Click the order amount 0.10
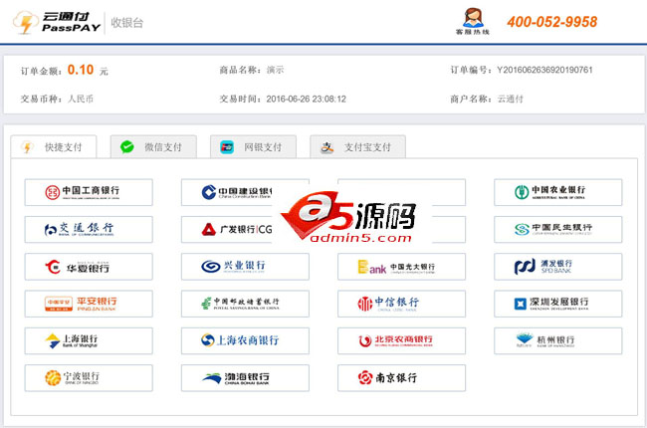The image size is (647, 428). [81, 70]
